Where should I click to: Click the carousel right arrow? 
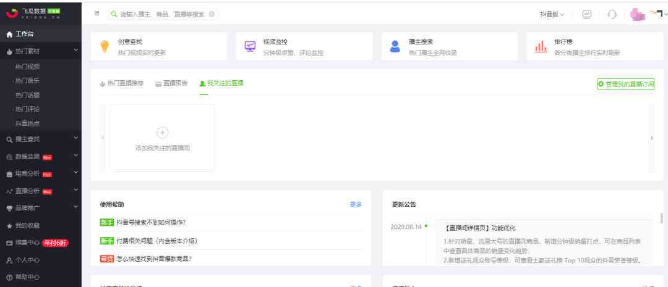tap(651, 138)
